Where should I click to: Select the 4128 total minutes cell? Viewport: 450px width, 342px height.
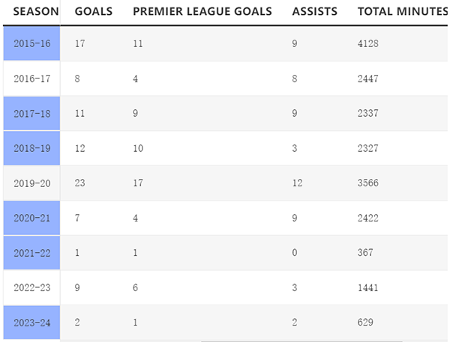[x=369, y=43]
